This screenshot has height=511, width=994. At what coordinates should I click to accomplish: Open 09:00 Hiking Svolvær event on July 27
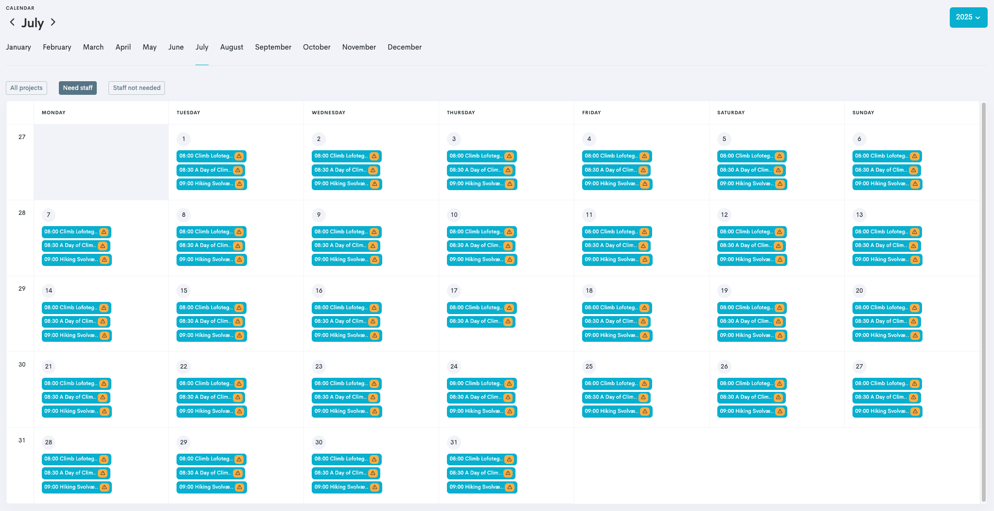[x=887, y=411]
